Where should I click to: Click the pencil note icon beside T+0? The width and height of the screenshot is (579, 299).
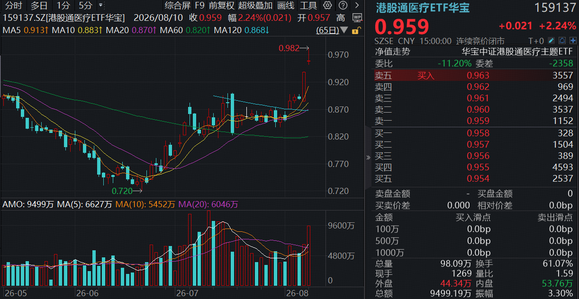tap(552, 41)
